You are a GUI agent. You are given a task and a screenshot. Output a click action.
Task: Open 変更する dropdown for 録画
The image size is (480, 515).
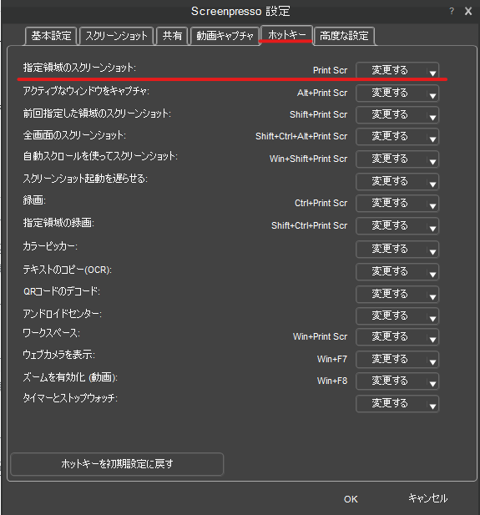coord(397,204)
